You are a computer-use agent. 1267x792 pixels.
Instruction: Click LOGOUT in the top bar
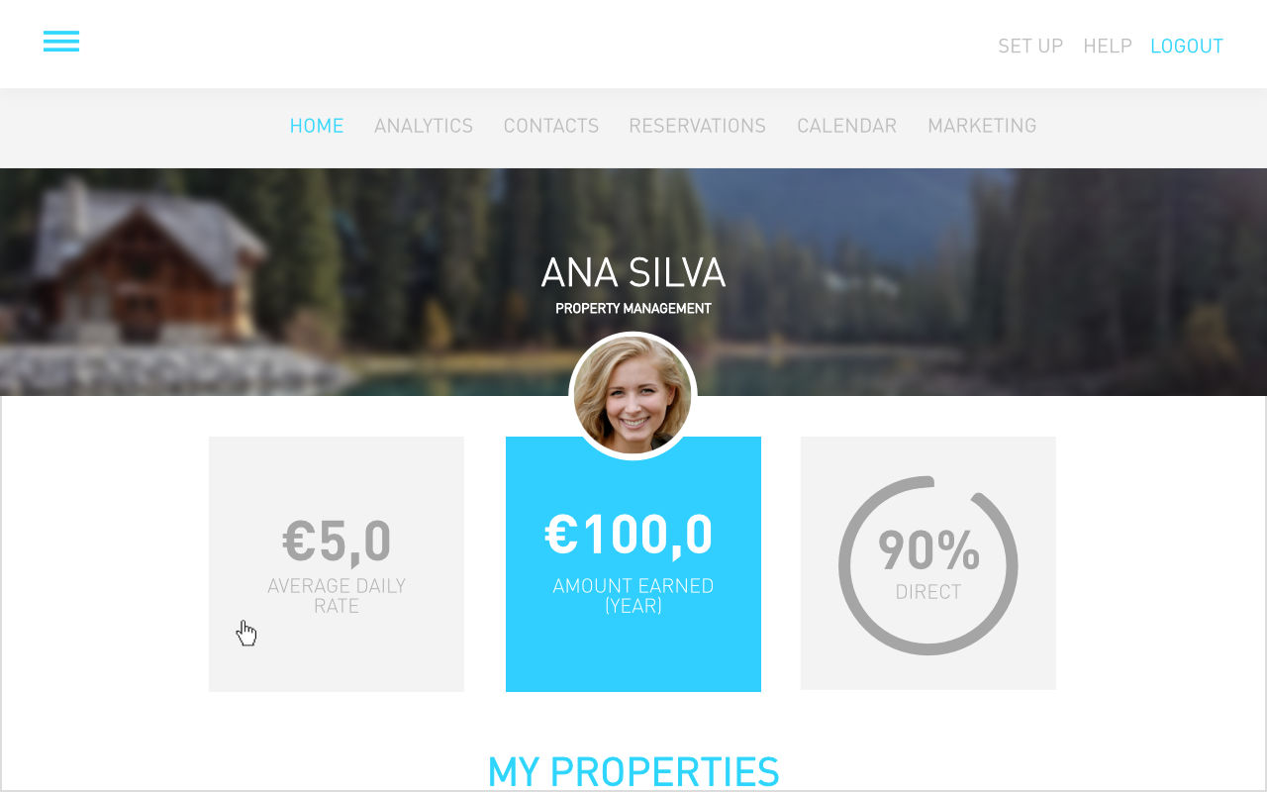(x=1187, y=47)
